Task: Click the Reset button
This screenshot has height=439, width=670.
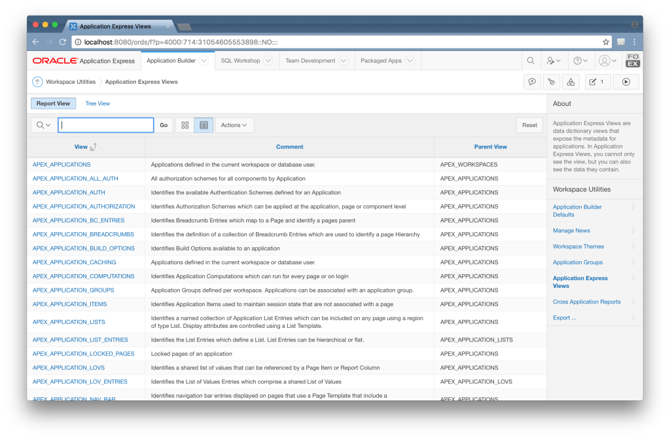Action: pos(529,125)
